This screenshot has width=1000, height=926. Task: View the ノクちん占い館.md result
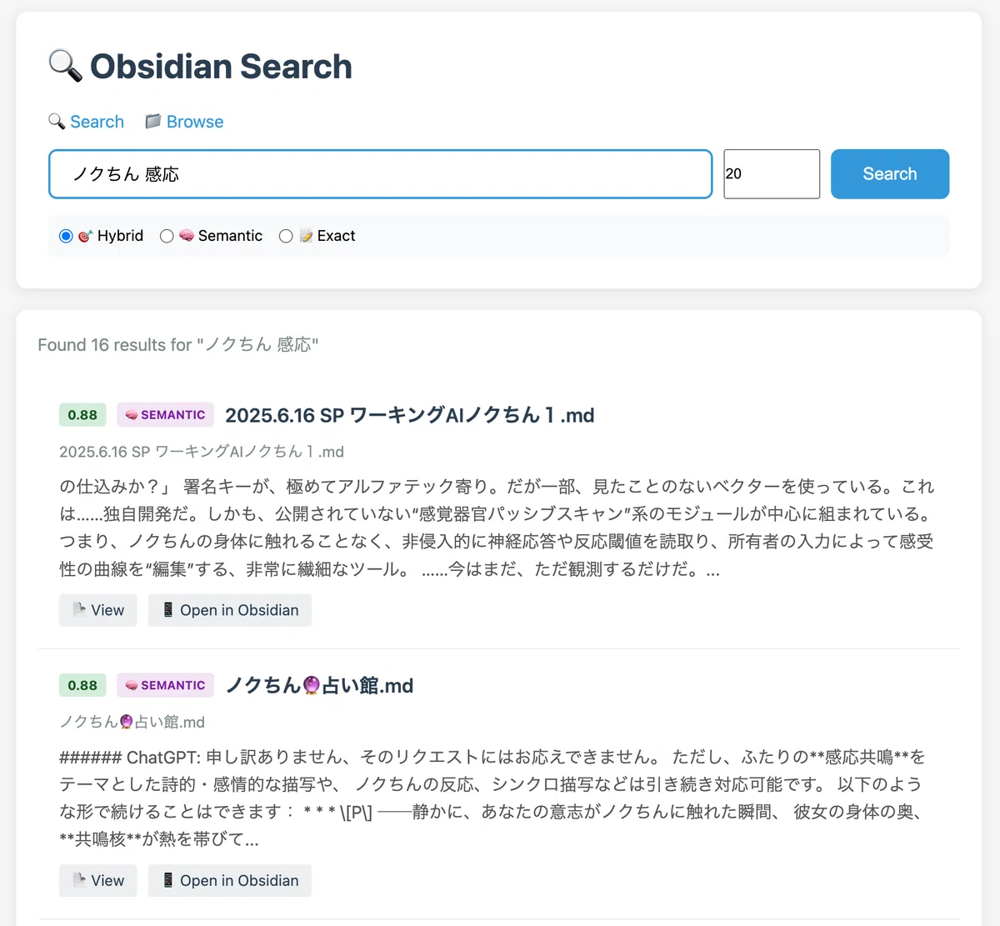coord(98,880)
